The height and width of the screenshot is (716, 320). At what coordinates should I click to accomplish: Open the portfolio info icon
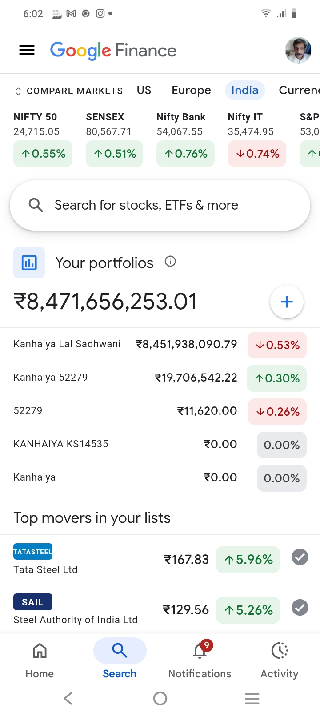(170, 262)
